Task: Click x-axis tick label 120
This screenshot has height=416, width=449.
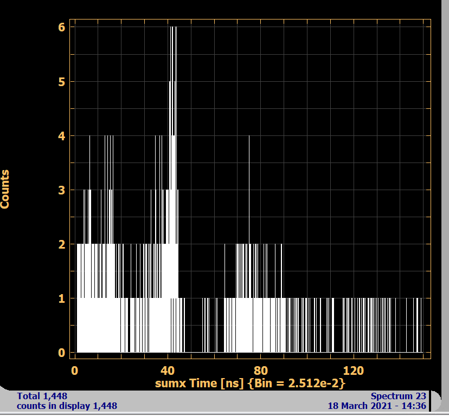Action: [x=354, y=370]
